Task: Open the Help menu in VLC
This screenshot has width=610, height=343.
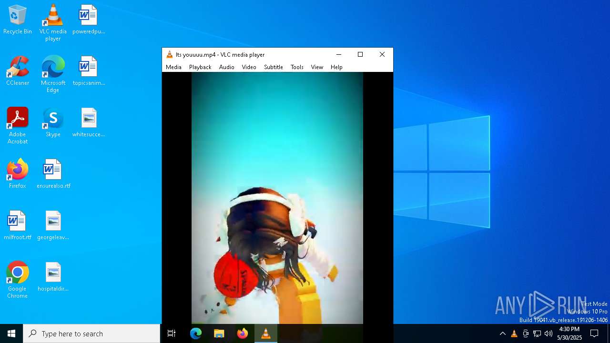Action: tap(336, 67)
